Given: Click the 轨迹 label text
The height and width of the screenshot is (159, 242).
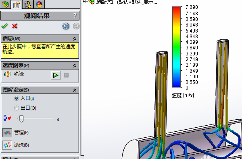Looking at the screenshot, I should (x=19, y=73).
